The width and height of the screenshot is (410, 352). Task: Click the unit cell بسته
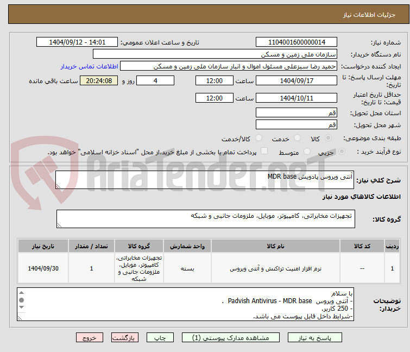click(x=187, y=268)
